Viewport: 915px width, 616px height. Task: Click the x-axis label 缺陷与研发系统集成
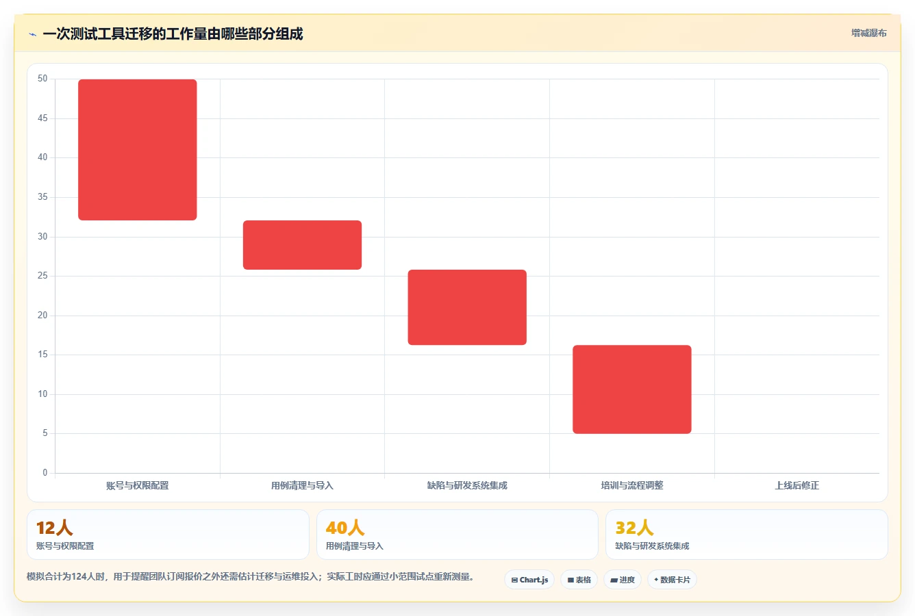click(467, 485)
